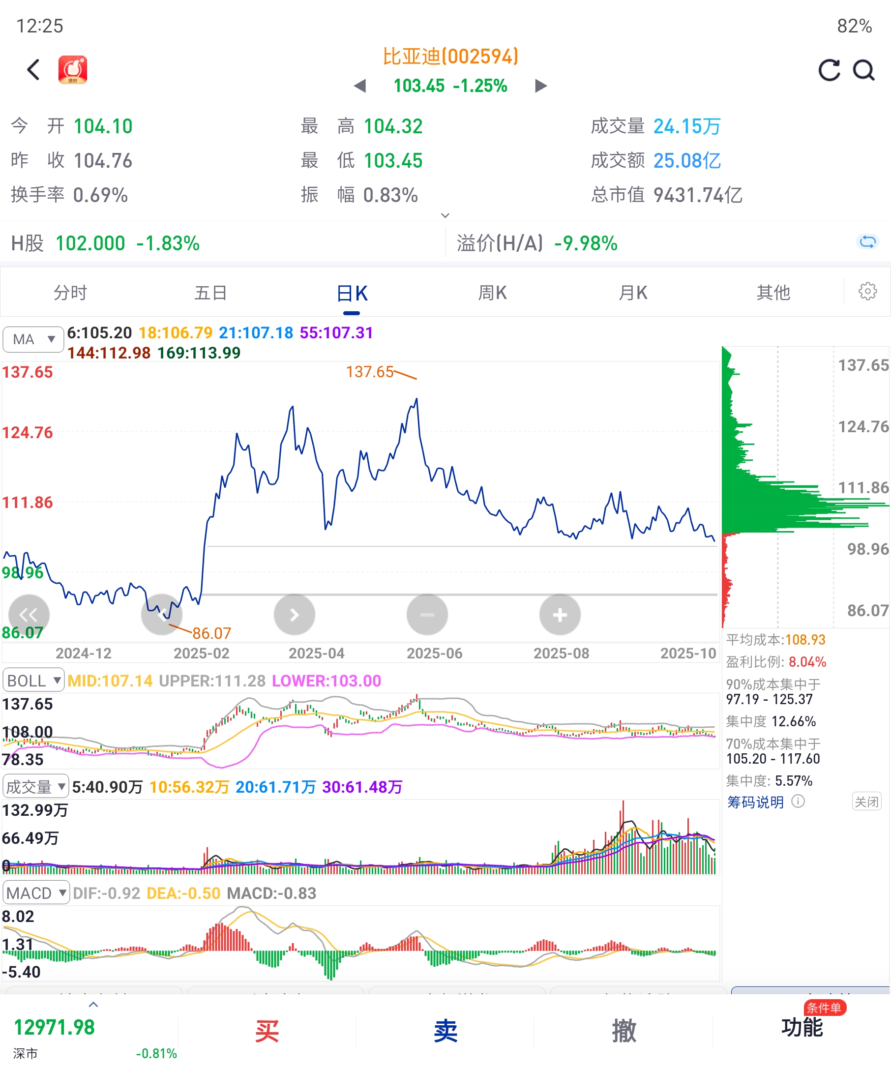This screenshot has width=891, height=1070.
Task: Swap H-share premium display
Action: point(867,241)
